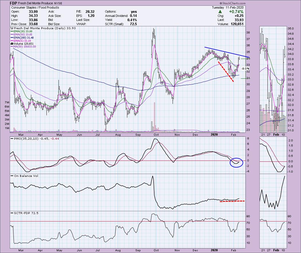
Task: Click the FDP ticker symbol in the header
Action: 13,3
